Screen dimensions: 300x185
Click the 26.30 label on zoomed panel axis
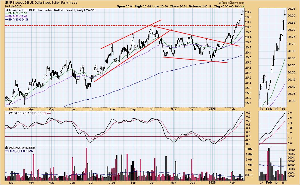pos(291,101)
